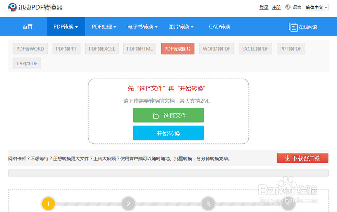Expand the PDF处理 dropdown menu
This screenshot has height=212, width=337.
pyautogui.click(x=103, y=27)
